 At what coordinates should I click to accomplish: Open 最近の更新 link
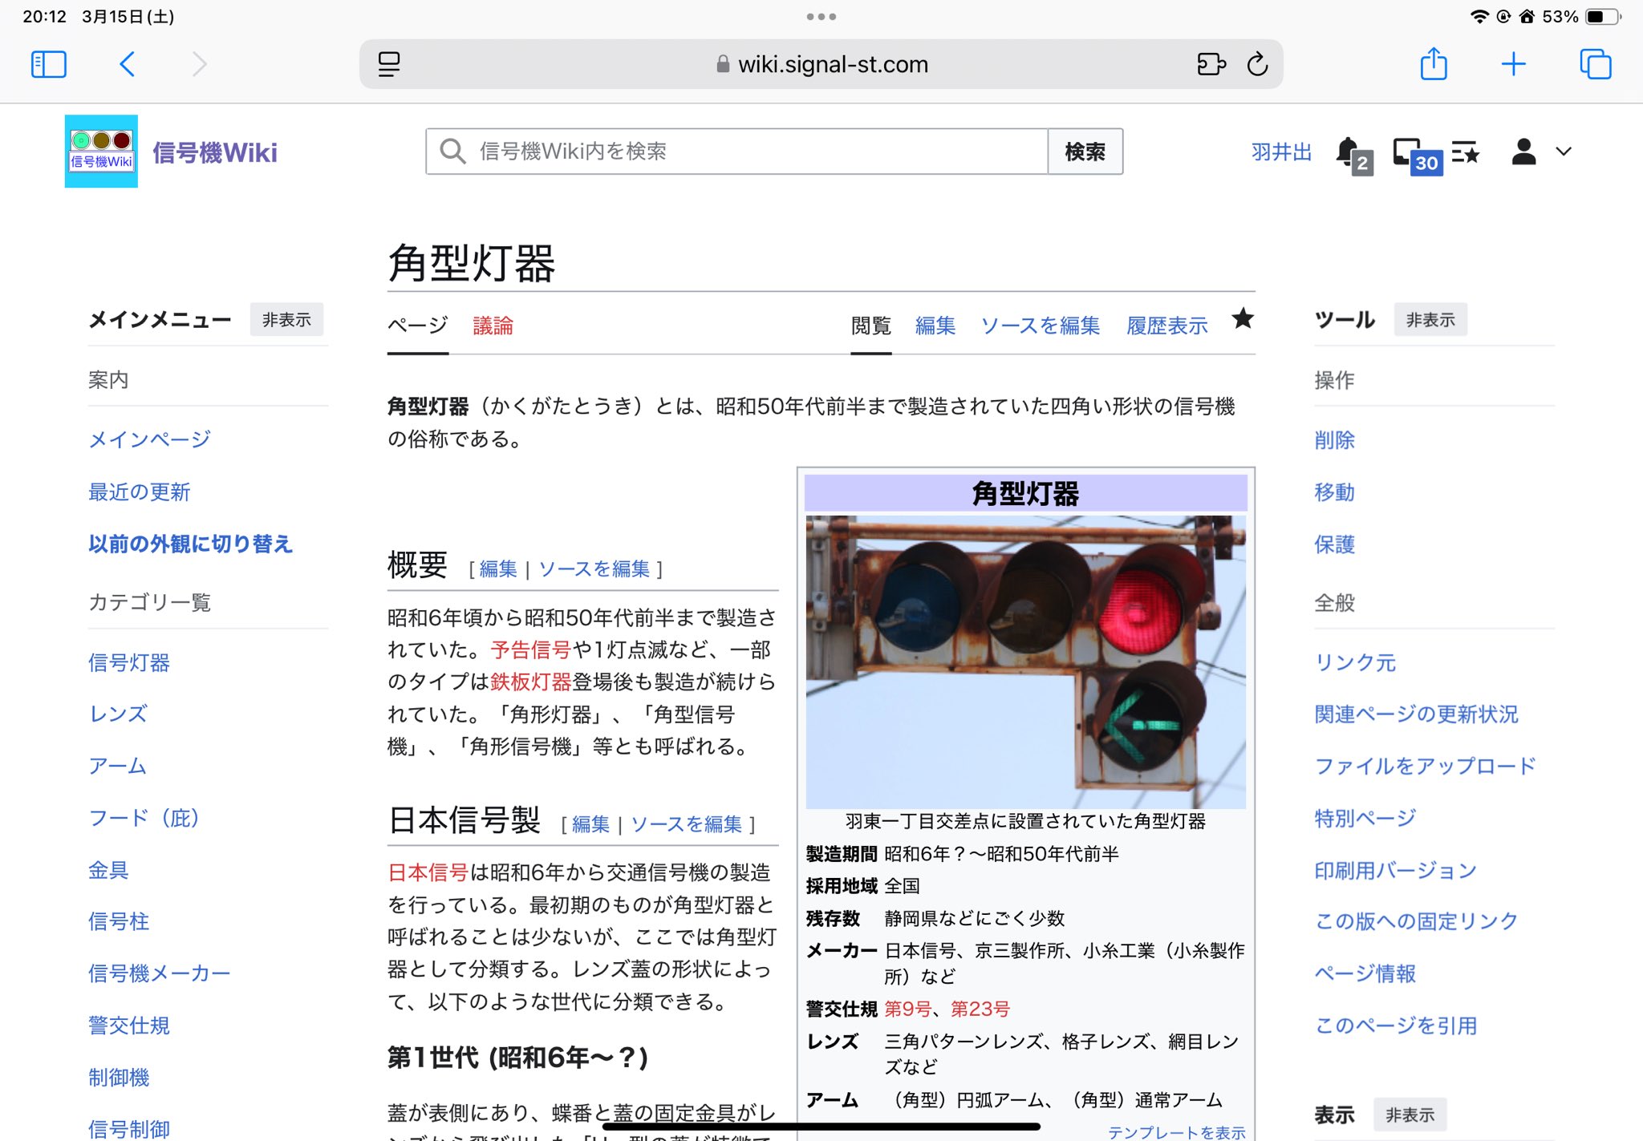(139, 492)
